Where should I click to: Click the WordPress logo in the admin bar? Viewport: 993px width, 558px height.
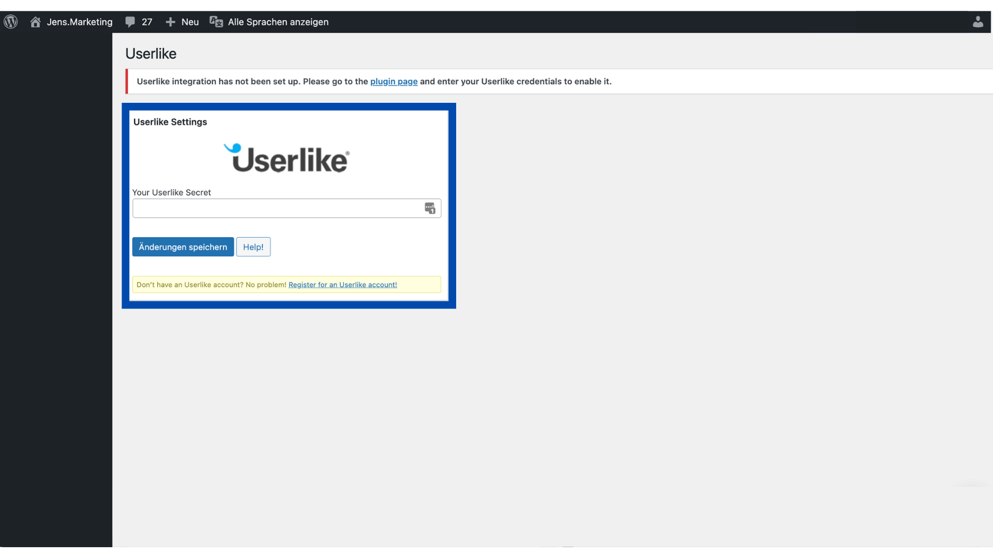point(10,22)
